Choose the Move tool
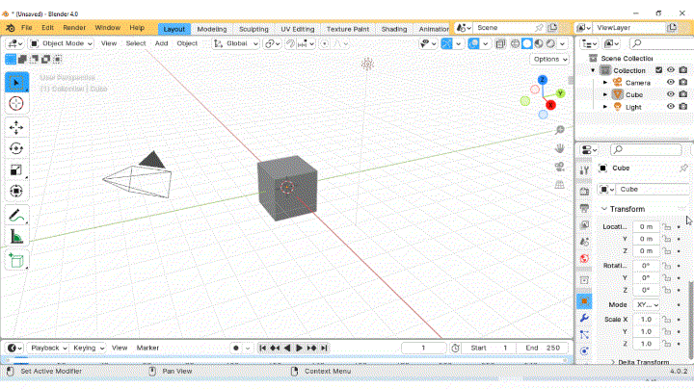Screen dimensions: 694x389 (16, 127)
